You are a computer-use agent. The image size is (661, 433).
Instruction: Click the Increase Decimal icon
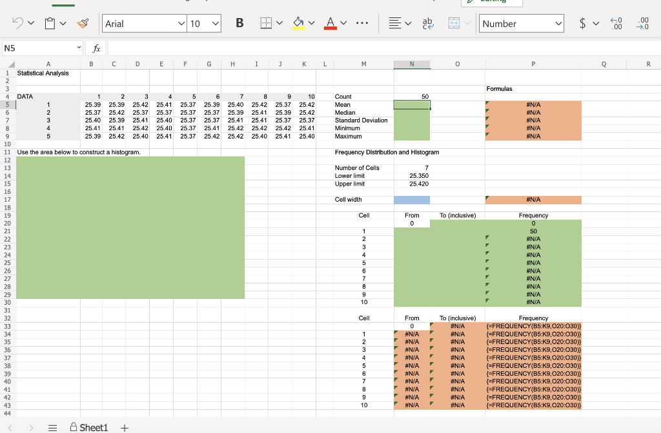[616, 24]
